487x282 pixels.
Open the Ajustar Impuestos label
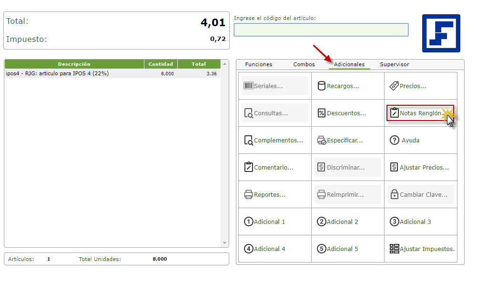click(427, 249)
